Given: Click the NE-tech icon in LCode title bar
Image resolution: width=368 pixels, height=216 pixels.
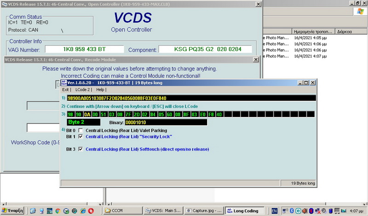Looking at the screenshot, I should [64, 82].
